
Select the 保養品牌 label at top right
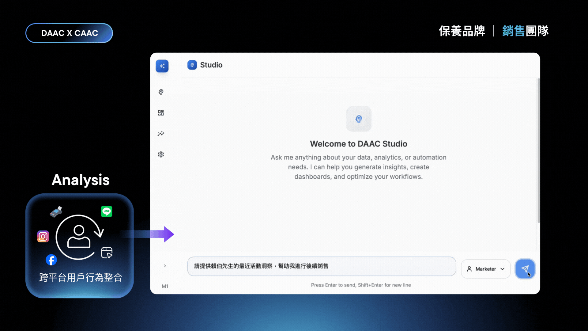[462, 31]
